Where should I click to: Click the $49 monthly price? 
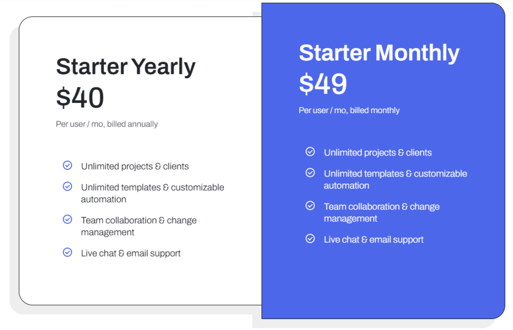(x=323, y=83)
